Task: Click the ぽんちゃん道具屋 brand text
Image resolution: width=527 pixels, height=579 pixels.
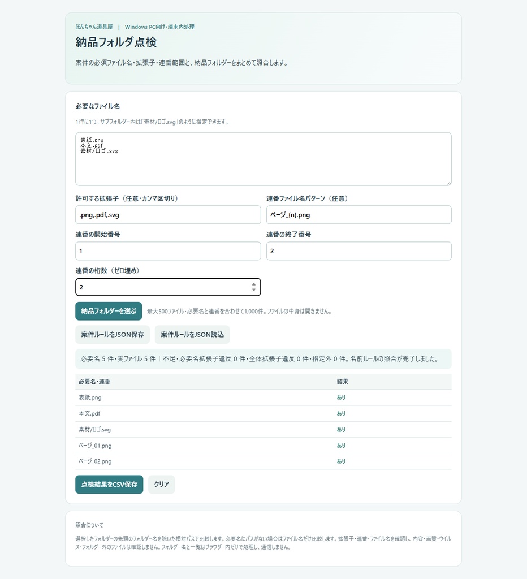Action: tap(94, 27)
